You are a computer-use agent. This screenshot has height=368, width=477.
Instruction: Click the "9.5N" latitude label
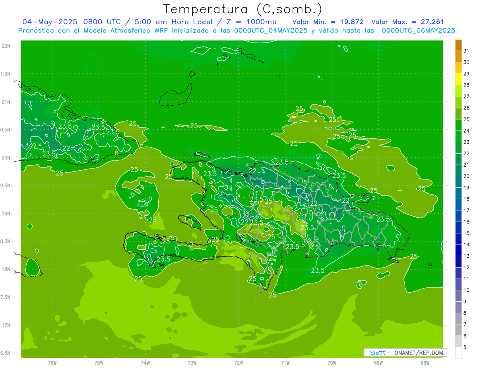point(6,186)
